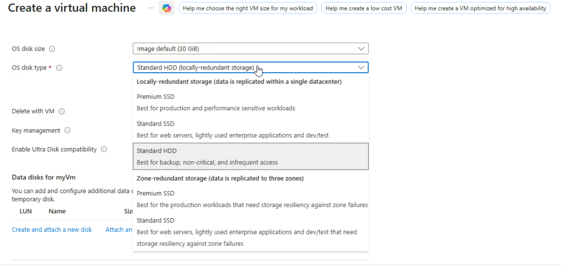Click 'VM optimized for high availability' suggestion
This screenshot has width=561, height=270.
(480, 8)
